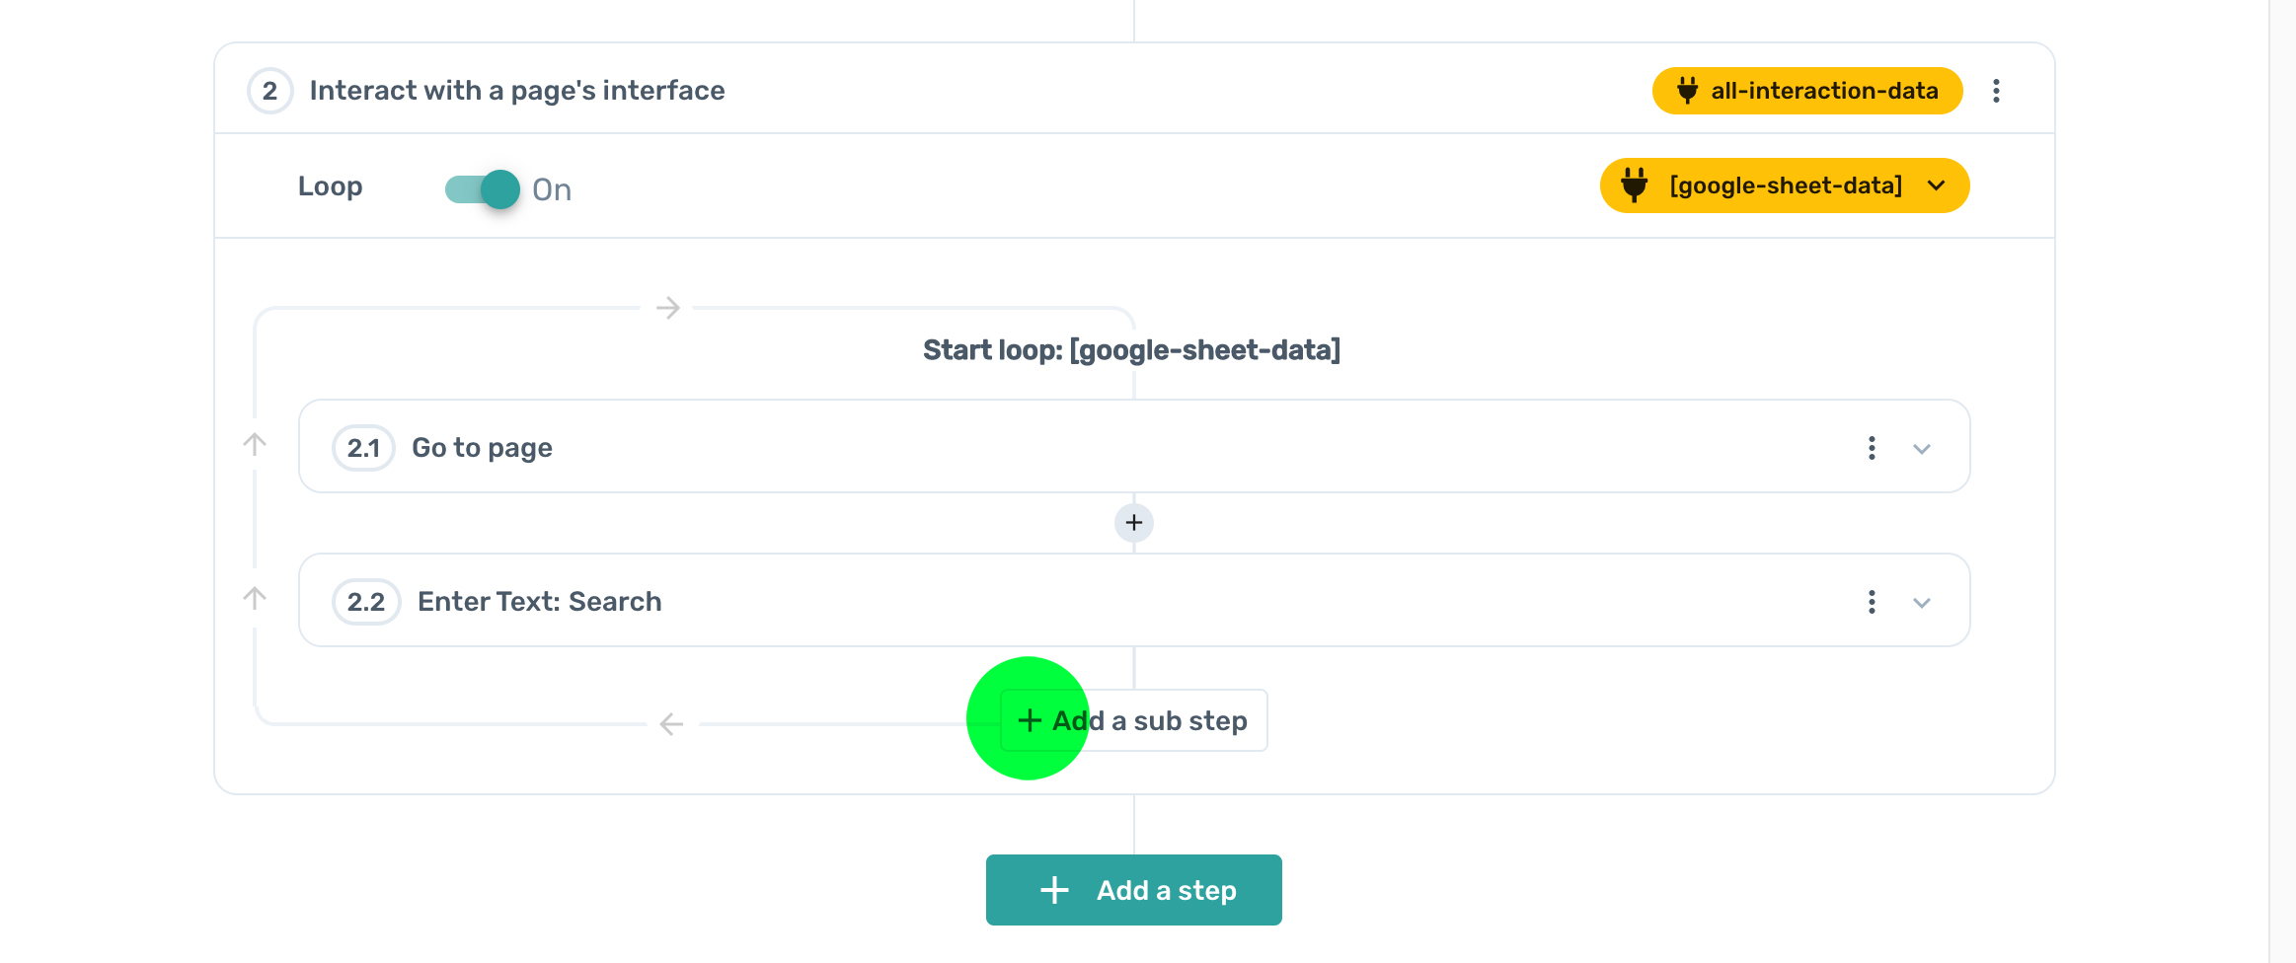
Task: Click the loop start arrow at the top boundary
Action: [669, 308]
